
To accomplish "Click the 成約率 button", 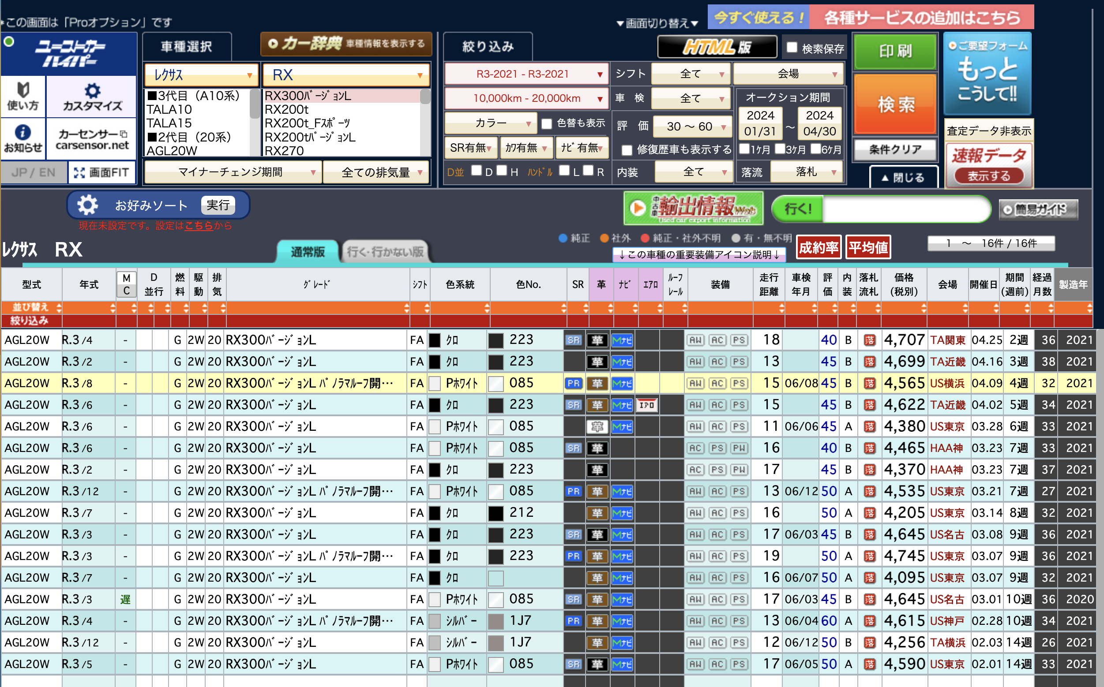I will 819,248.
